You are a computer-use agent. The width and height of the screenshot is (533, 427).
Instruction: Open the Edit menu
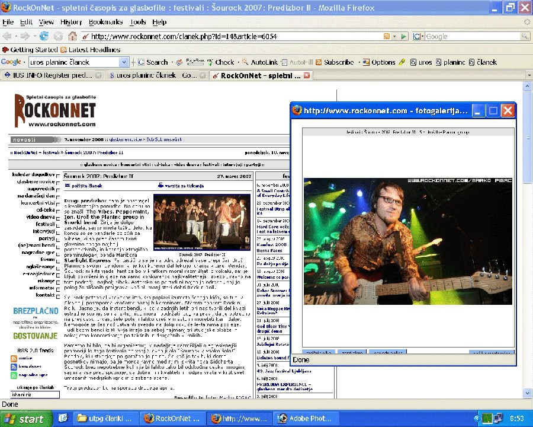[x=26, y=22]
